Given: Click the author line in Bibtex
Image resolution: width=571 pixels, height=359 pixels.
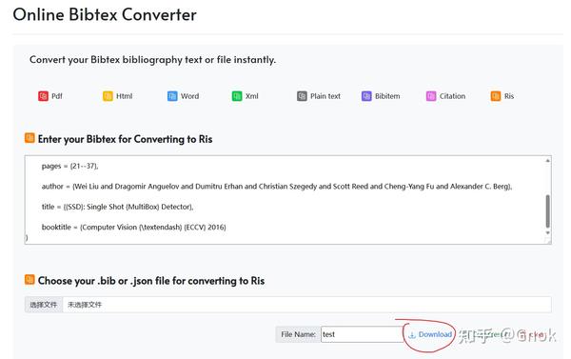Looking at the screenshot, I should point(277,187).
